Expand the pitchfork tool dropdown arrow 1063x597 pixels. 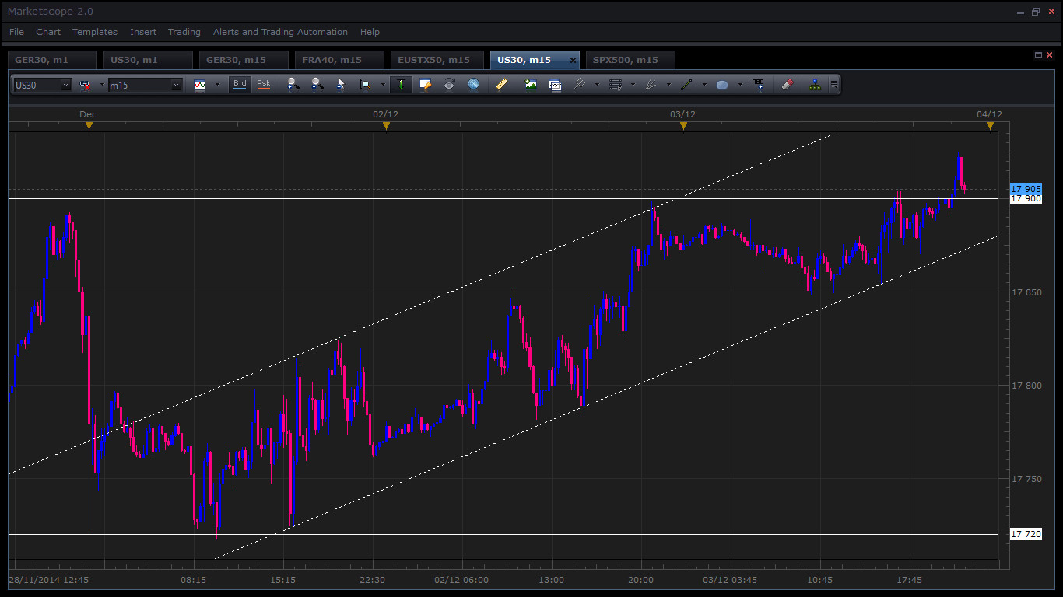pos(597,85)
